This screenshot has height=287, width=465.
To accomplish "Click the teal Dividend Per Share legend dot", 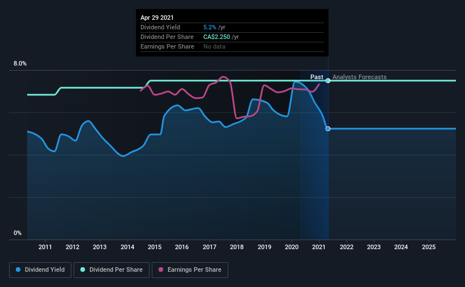I will (83, 269).
